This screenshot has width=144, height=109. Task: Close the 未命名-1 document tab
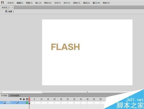point(12,7)
